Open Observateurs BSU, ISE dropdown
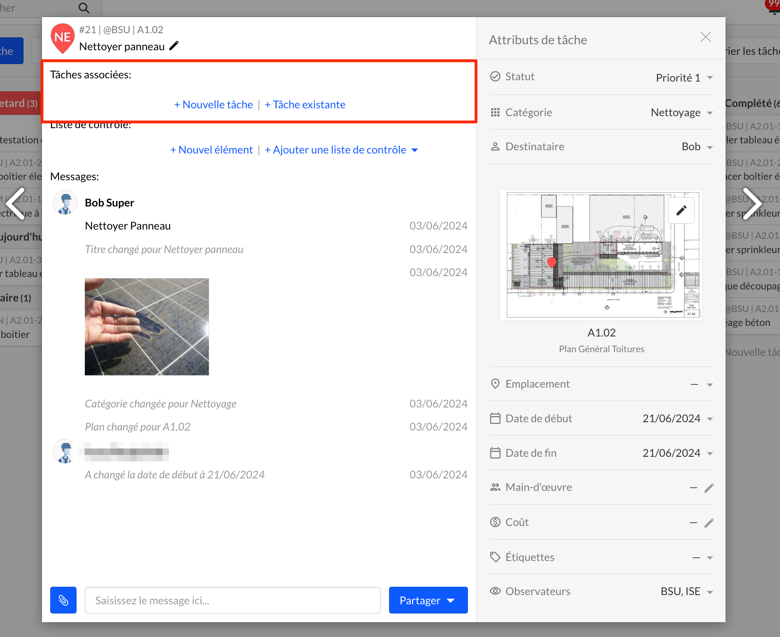 [x=686, y=591]
